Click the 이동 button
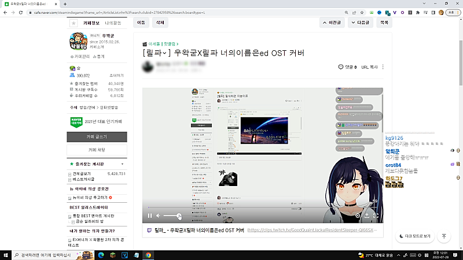 (141, 23)
